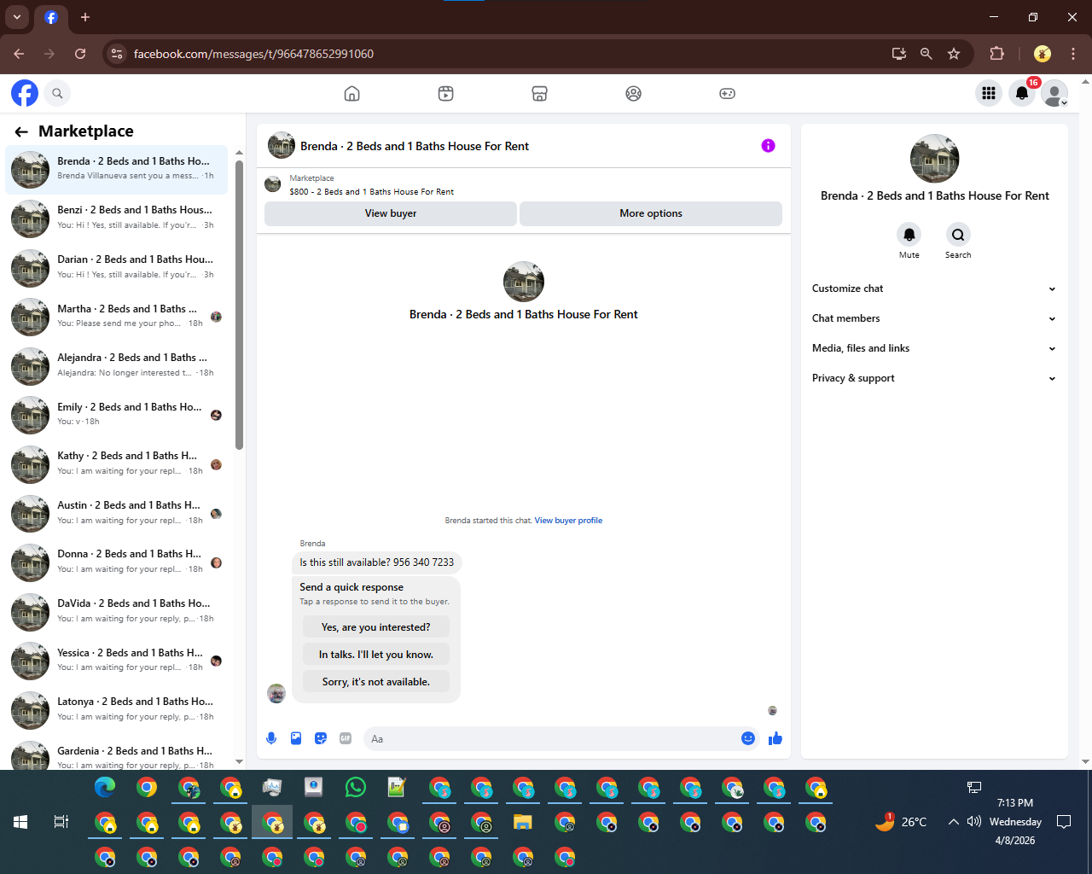Image resolution: width=1092 pixels, height=874 pixels.
Task: Open Gaming controller icon
Action: [727, 93]
